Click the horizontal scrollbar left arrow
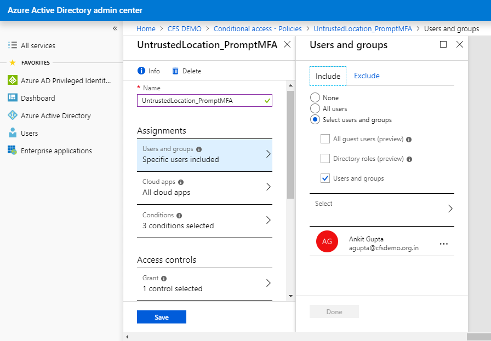491x341 pixels. click(x=127, y=337)
